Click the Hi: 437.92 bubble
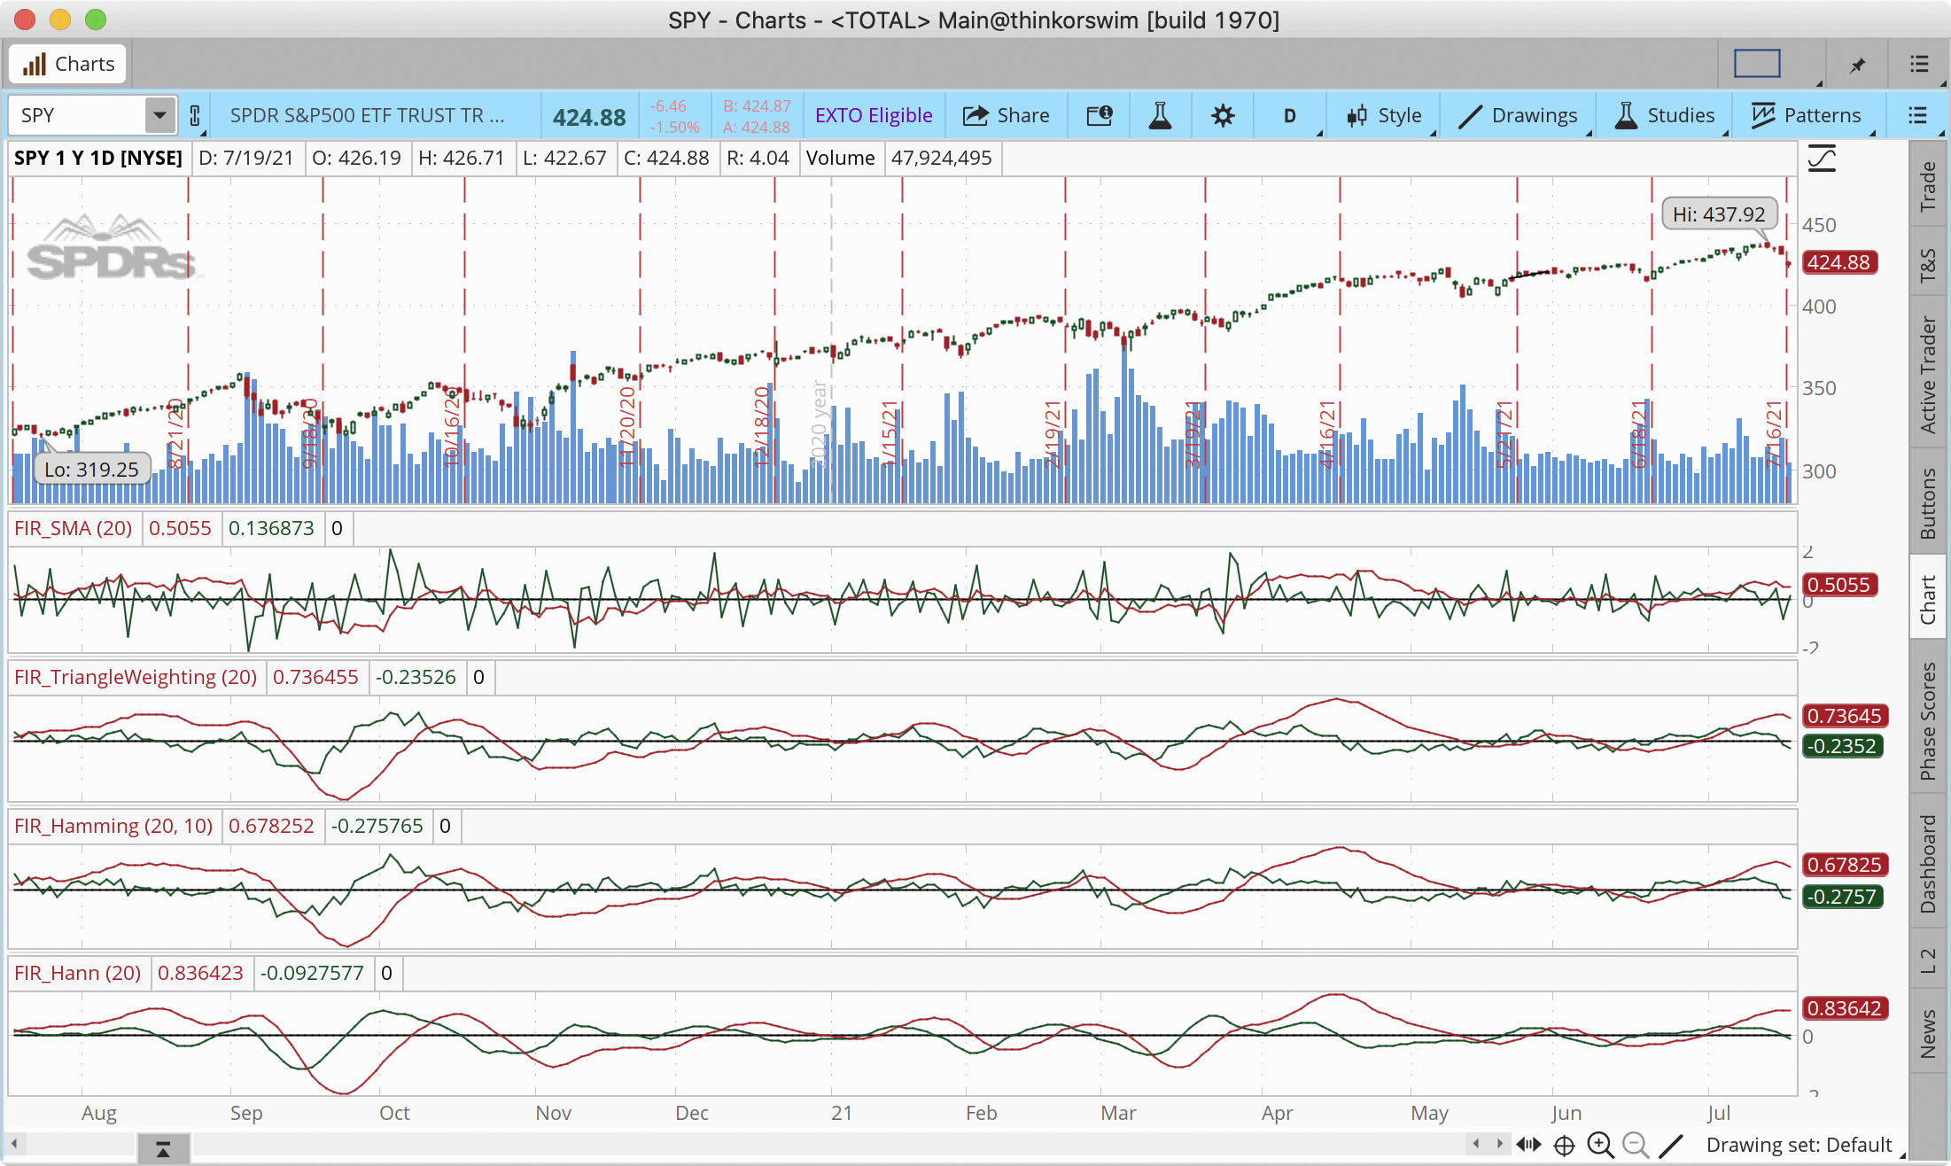1951x1166 pixels. click(1719, 214)
